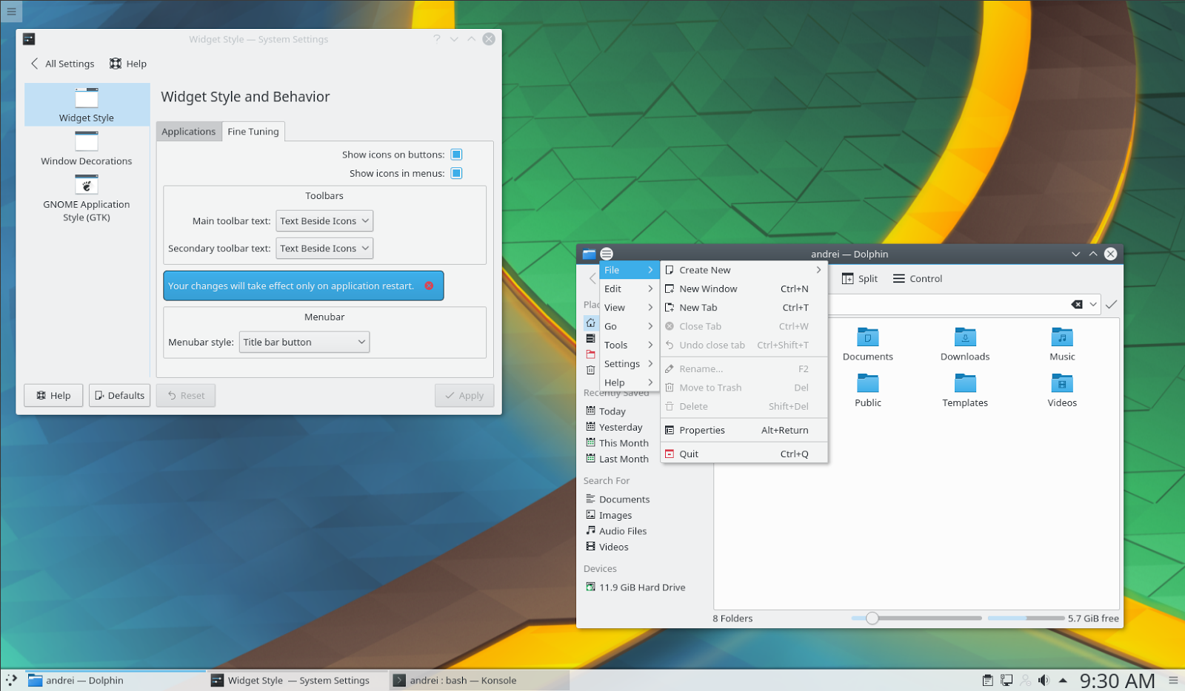Open the Videos folder in Dolphin's file view
Screen dimensions: 1185x691
tap(1062, 391)
